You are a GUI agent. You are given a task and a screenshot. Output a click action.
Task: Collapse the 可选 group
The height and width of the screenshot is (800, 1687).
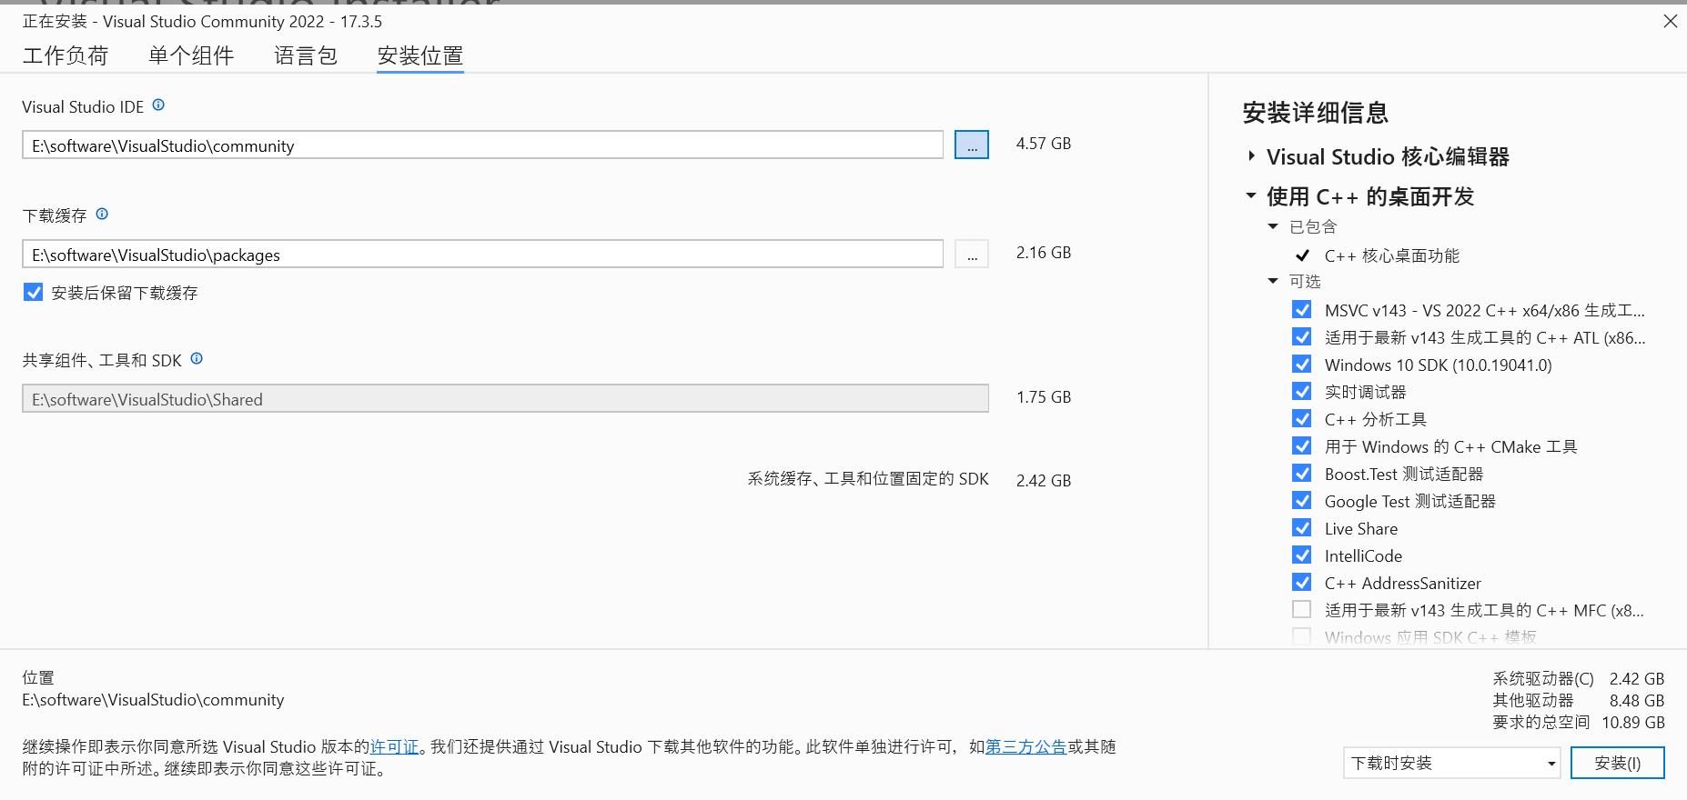[1273, 281]
